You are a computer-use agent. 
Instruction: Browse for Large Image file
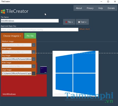(x=34, y=73)
